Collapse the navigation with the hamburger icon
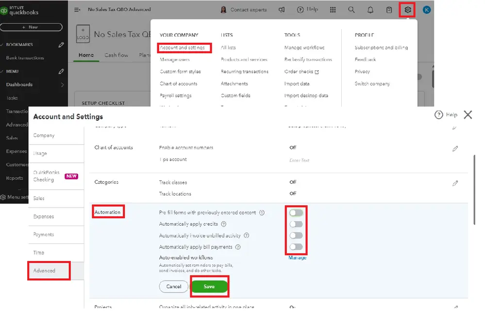The image size is (485, 324). [x=77, y=9]
